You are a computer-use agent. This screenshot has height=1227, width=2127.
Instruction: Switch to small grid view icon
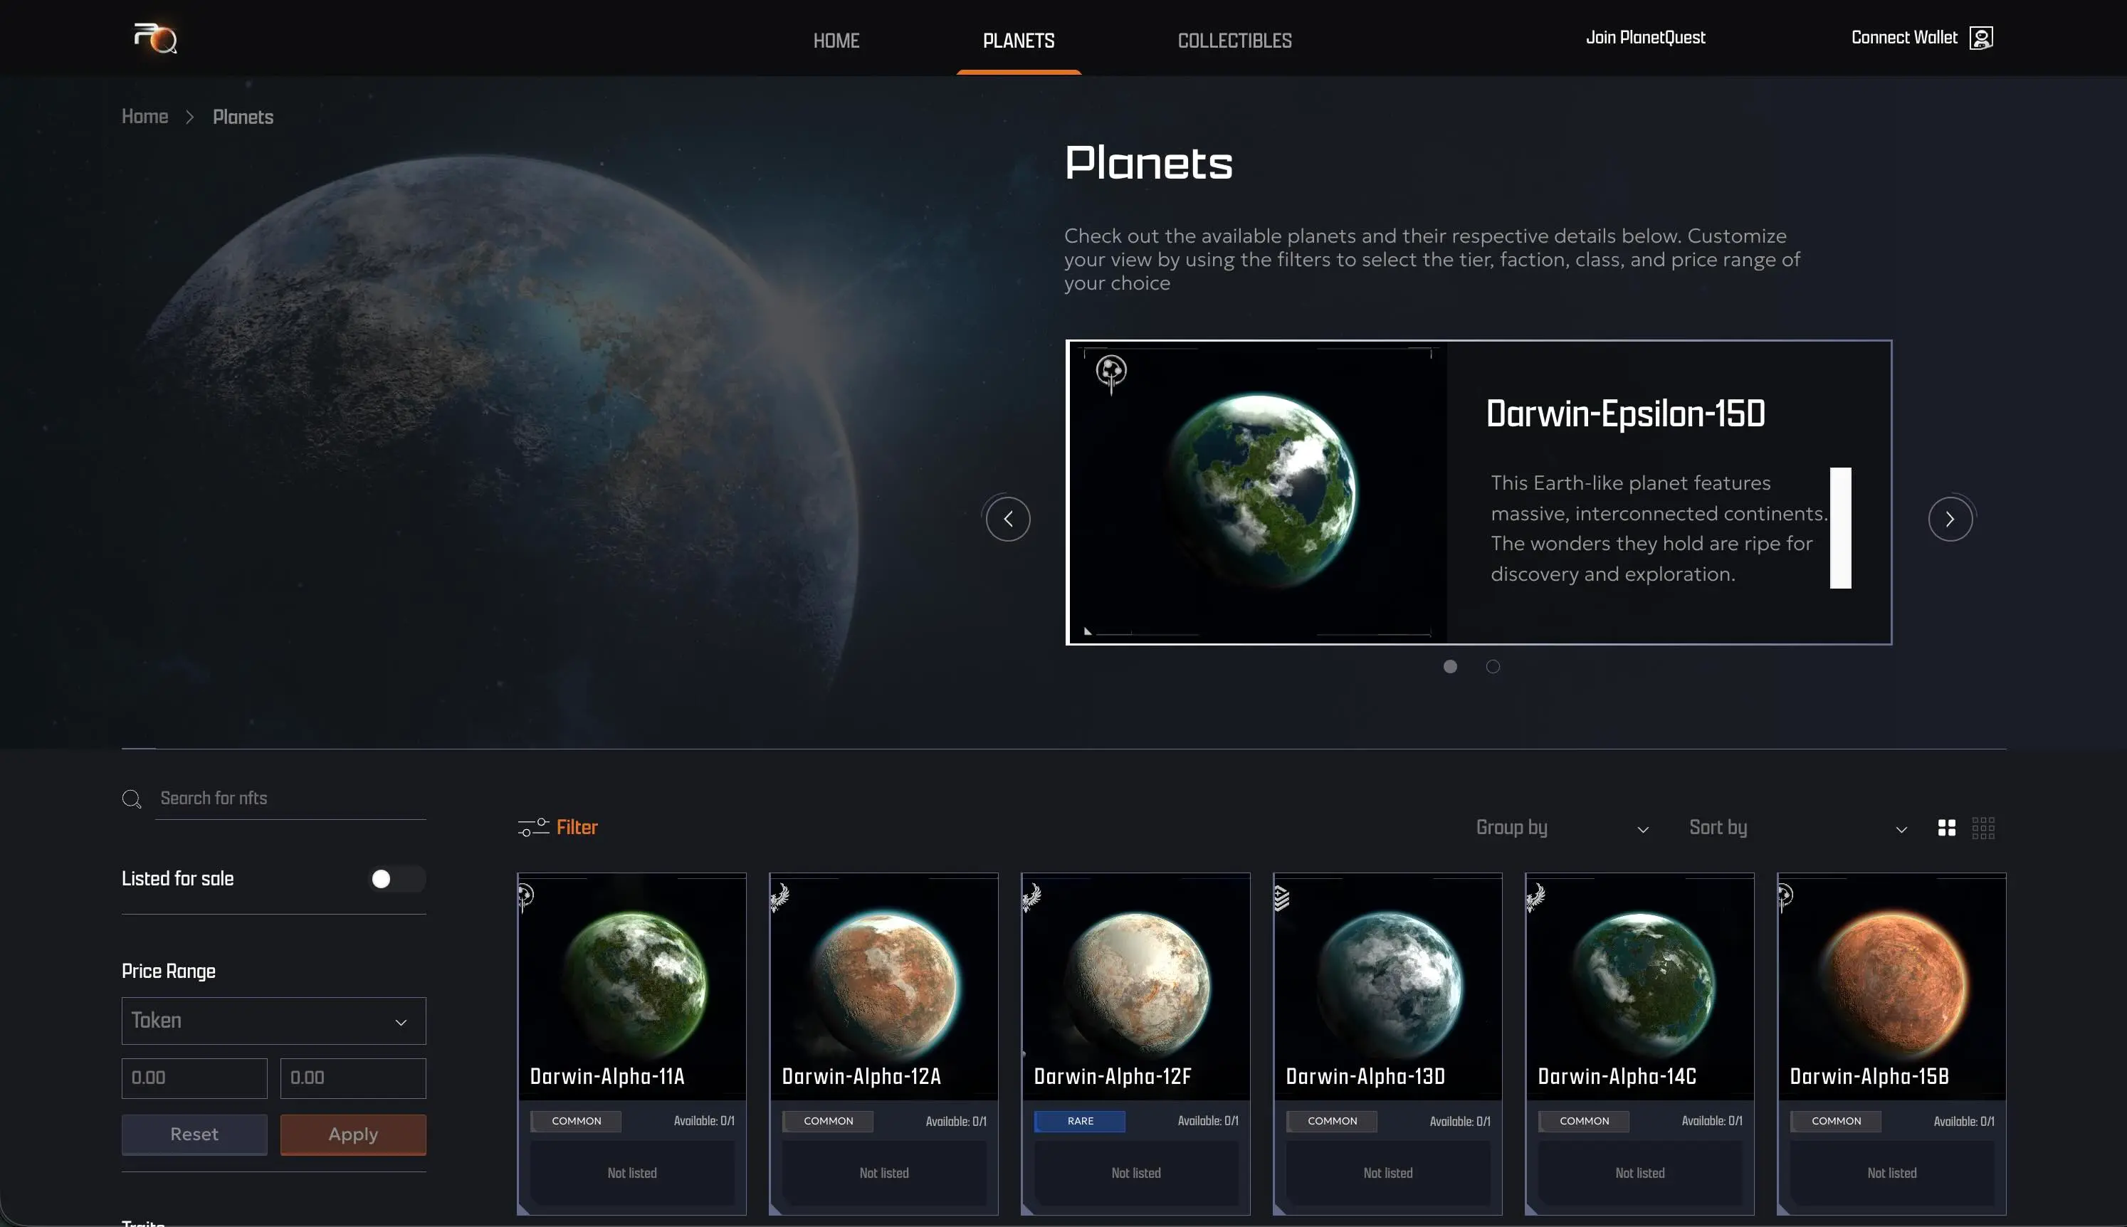(x=1983, y=828)
